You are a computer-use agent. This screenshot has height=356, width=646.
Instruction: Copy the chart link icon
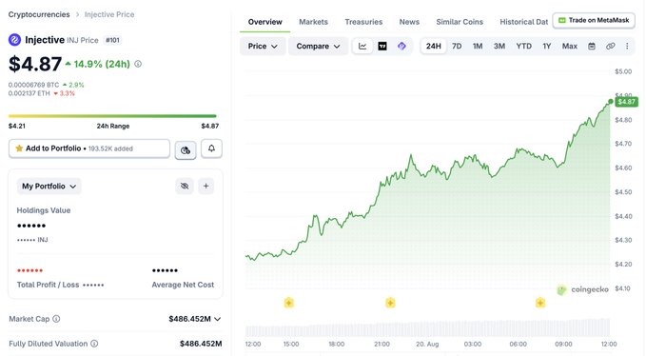(611, 46)
